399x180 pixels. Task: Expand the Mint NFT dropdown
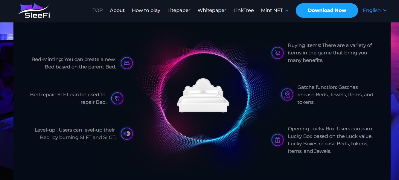coord(275,10)
